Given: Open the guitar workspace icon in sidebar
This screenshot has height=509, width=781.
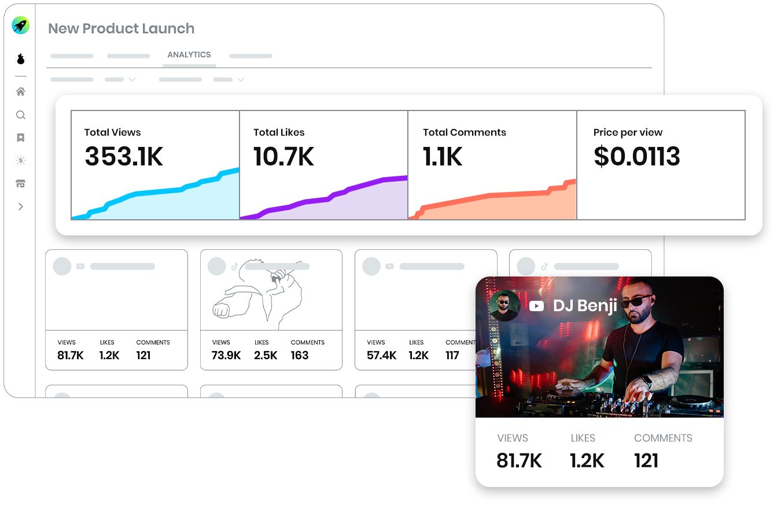Looking at the screenshot, I should (21, 59).
